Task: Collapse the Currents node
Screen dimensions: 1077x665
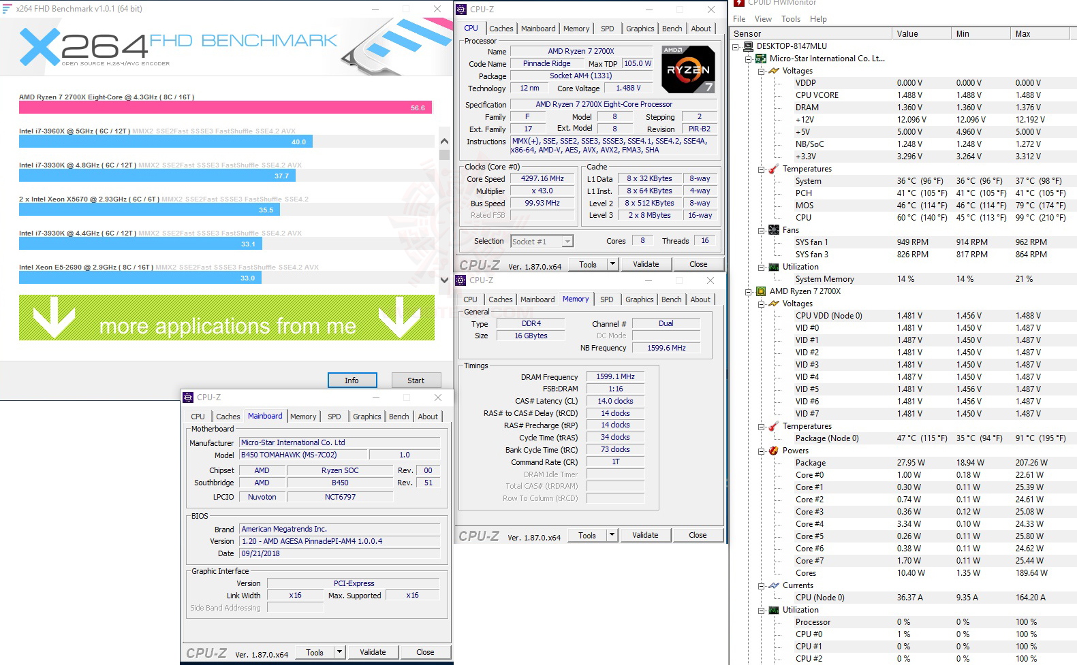Action: pos(762,586)
